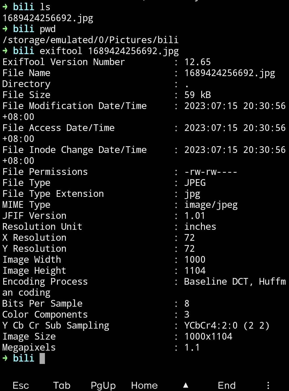Screen dimensions: 289x391
Task: Click the MIME Type image/jpeg value
Action: pyautogui.click(x=211, y=205)
